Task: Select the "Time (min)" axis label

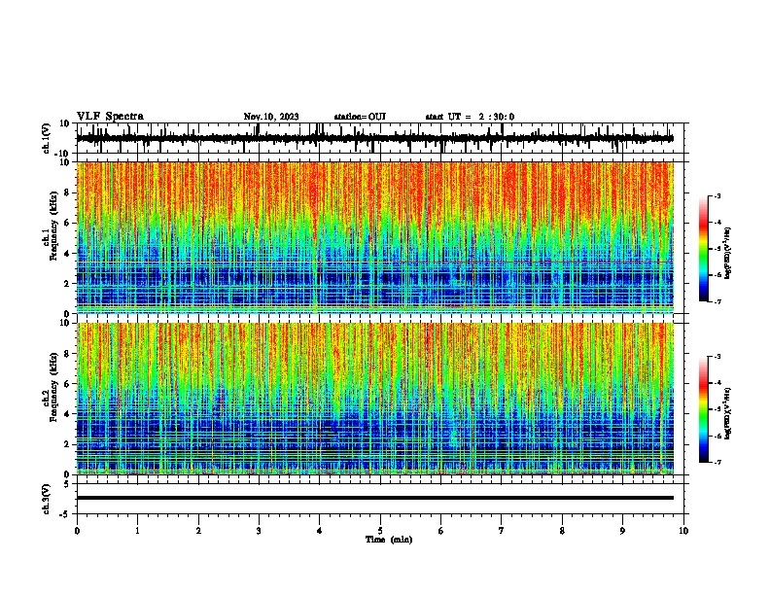Action: click(x=389, y=540)
